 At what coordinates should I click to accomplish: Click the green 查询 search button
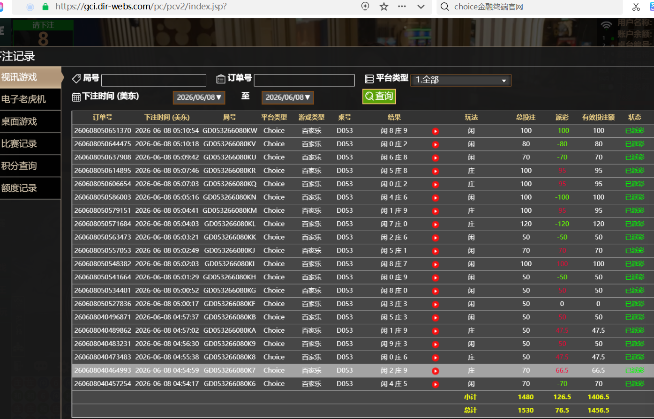pyautogui.click(x=379, y=96)
